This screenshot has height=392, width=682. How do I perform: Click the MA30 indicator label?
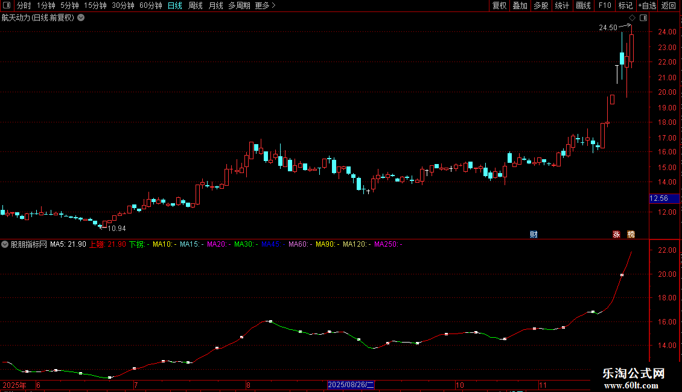(246, 244)
